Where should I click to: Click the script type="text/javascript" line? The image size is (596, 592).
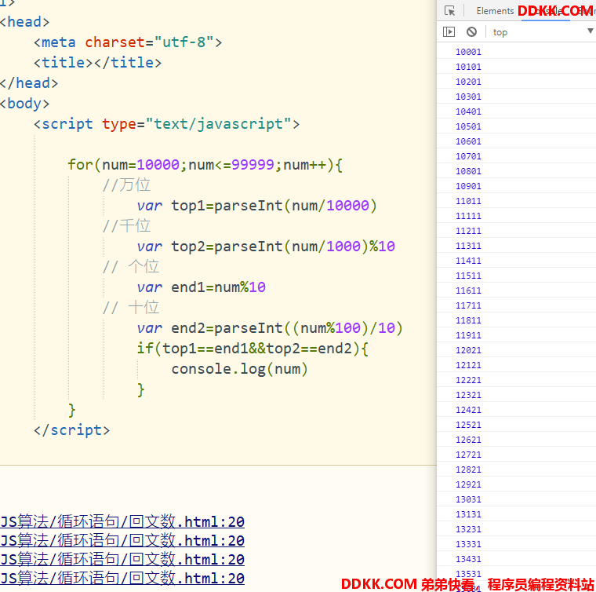point(166,124)
